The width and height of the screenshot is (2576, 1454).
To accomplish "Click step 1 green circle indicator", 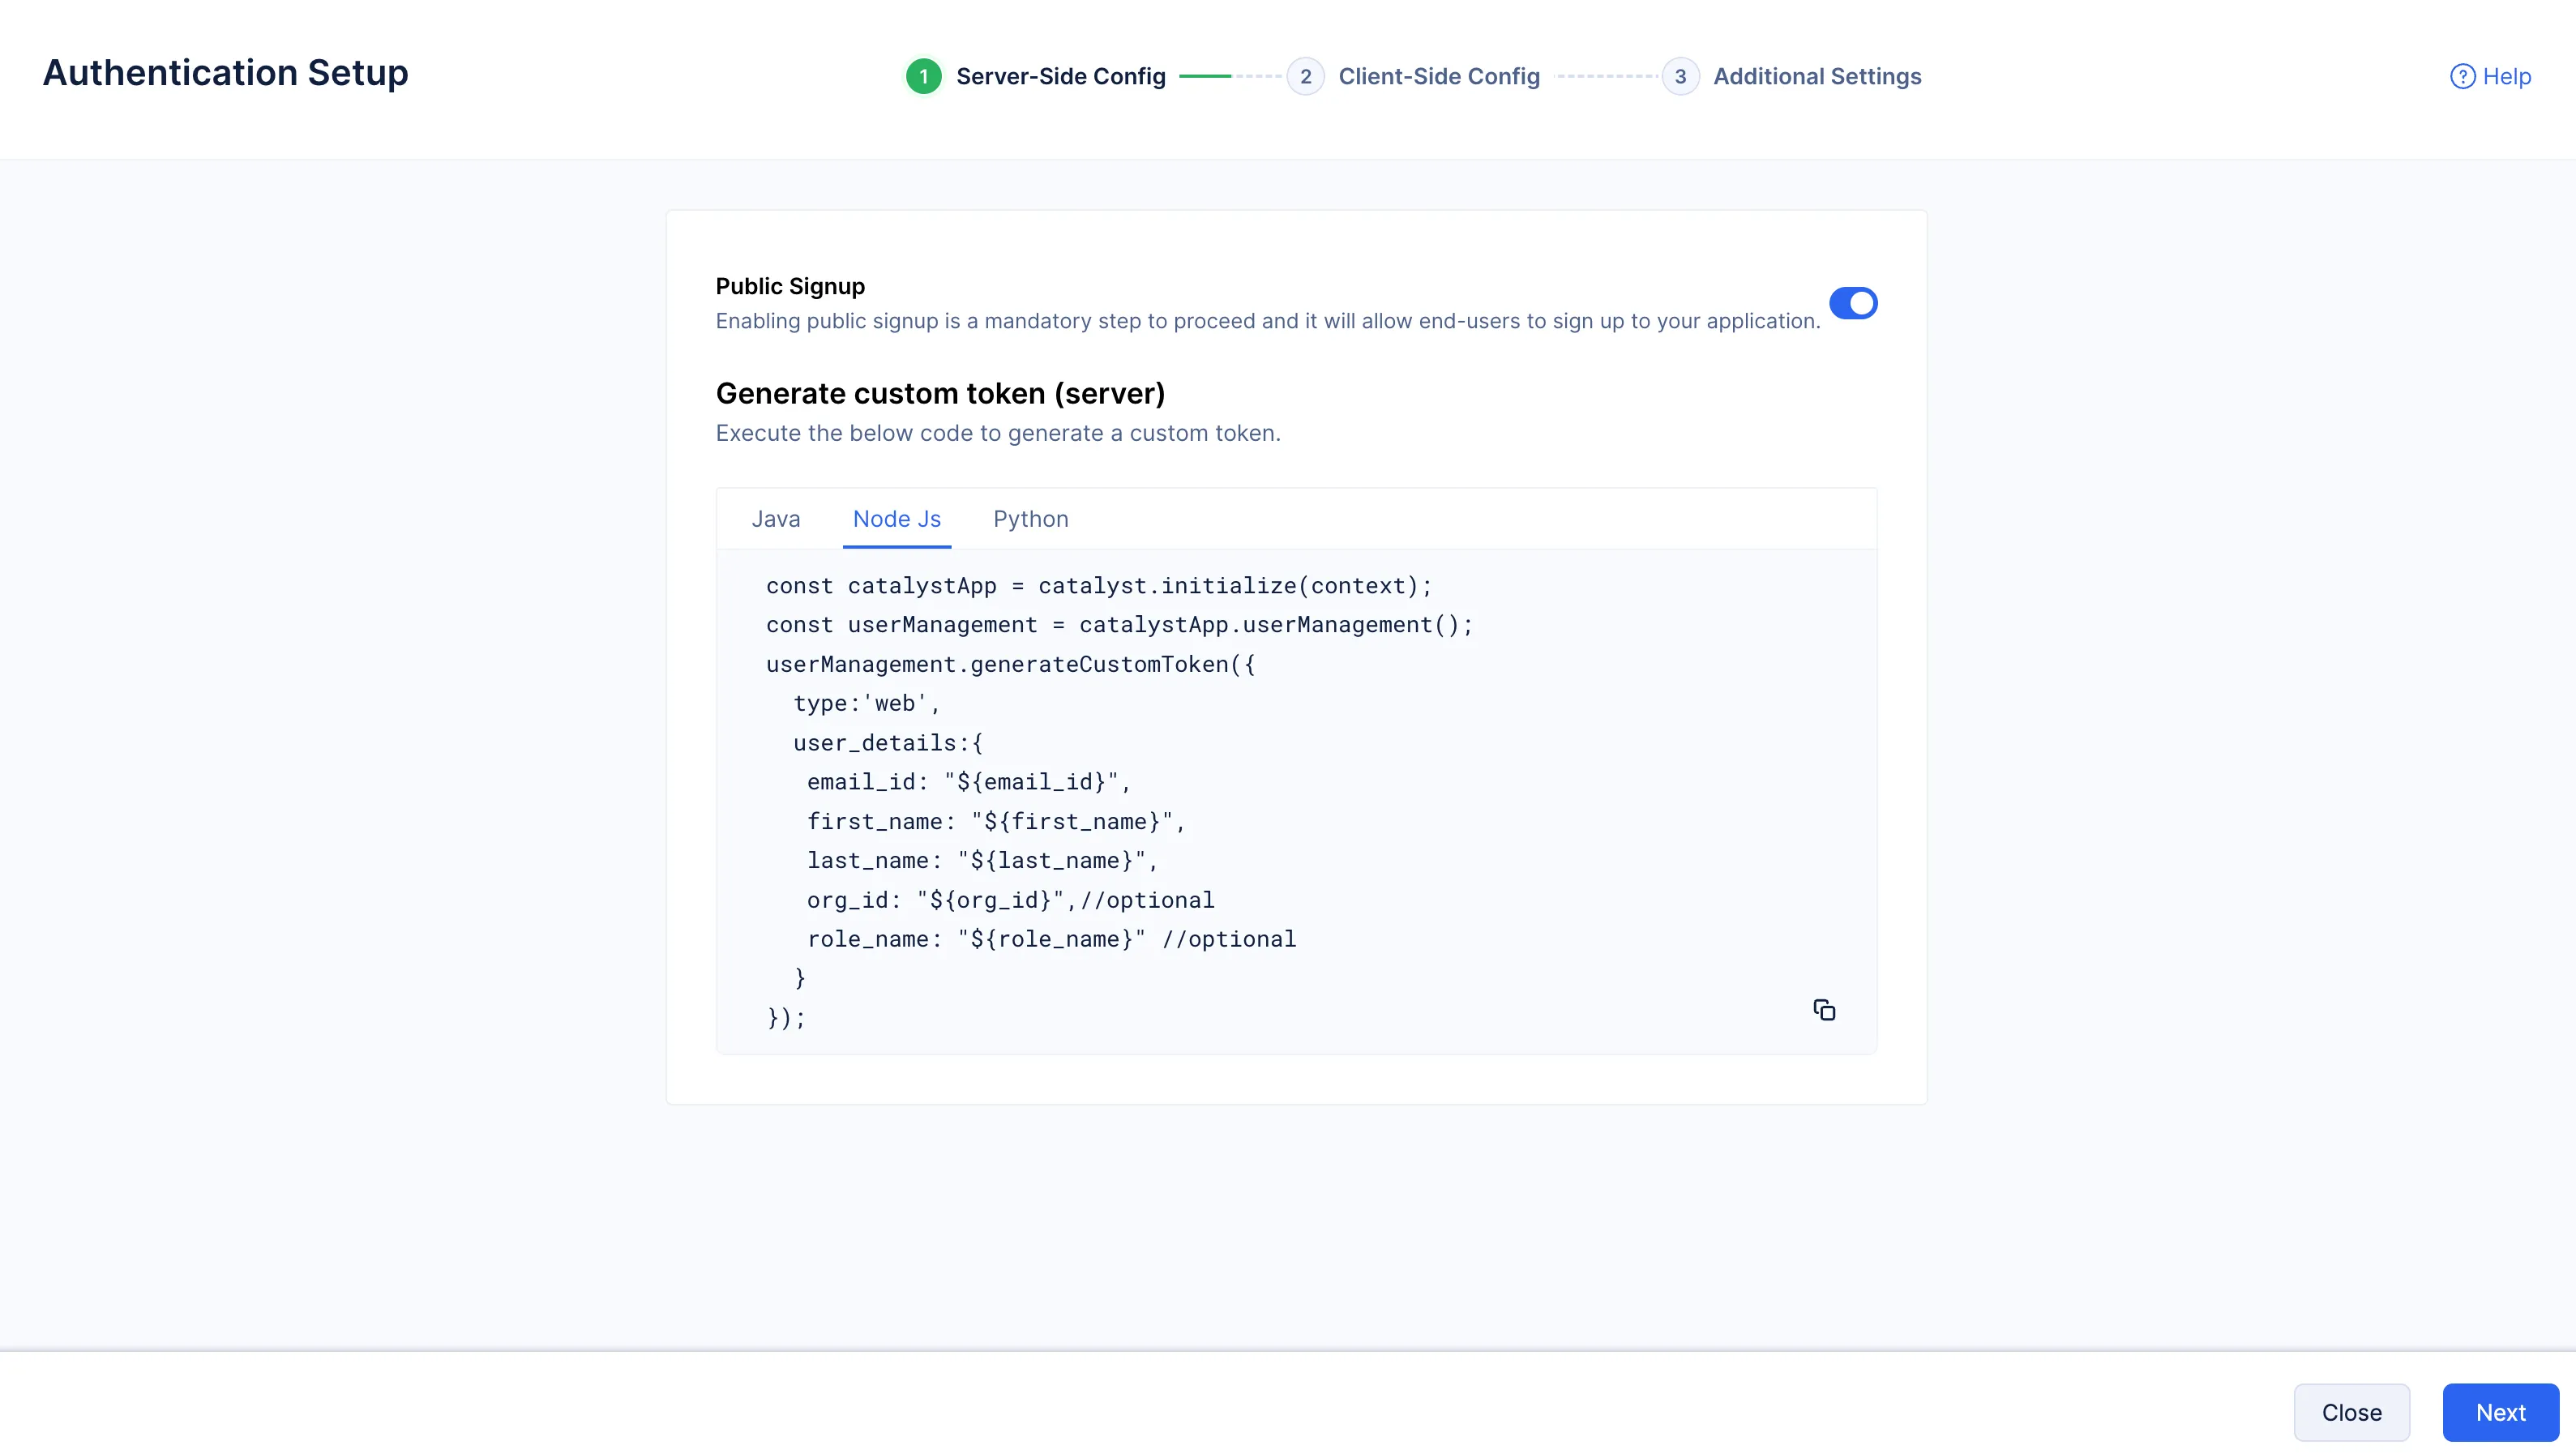I will (x=923, y=77).
